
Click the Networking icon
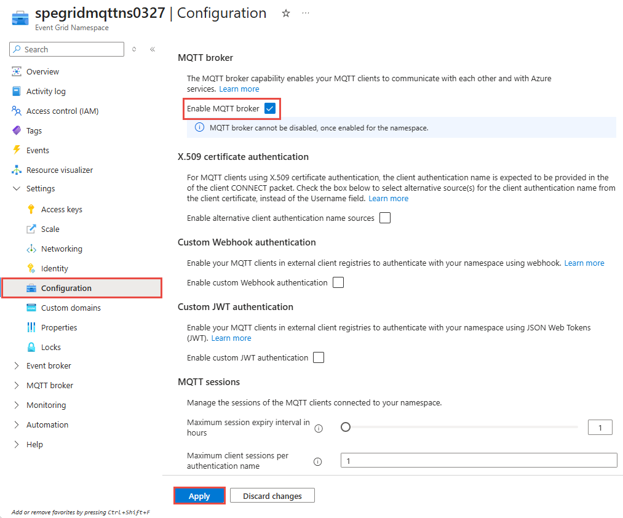pos(31,249)
